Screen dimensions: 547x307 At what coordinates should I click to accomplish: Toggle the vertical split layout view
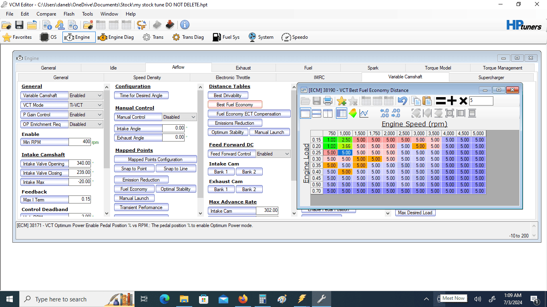328,113
